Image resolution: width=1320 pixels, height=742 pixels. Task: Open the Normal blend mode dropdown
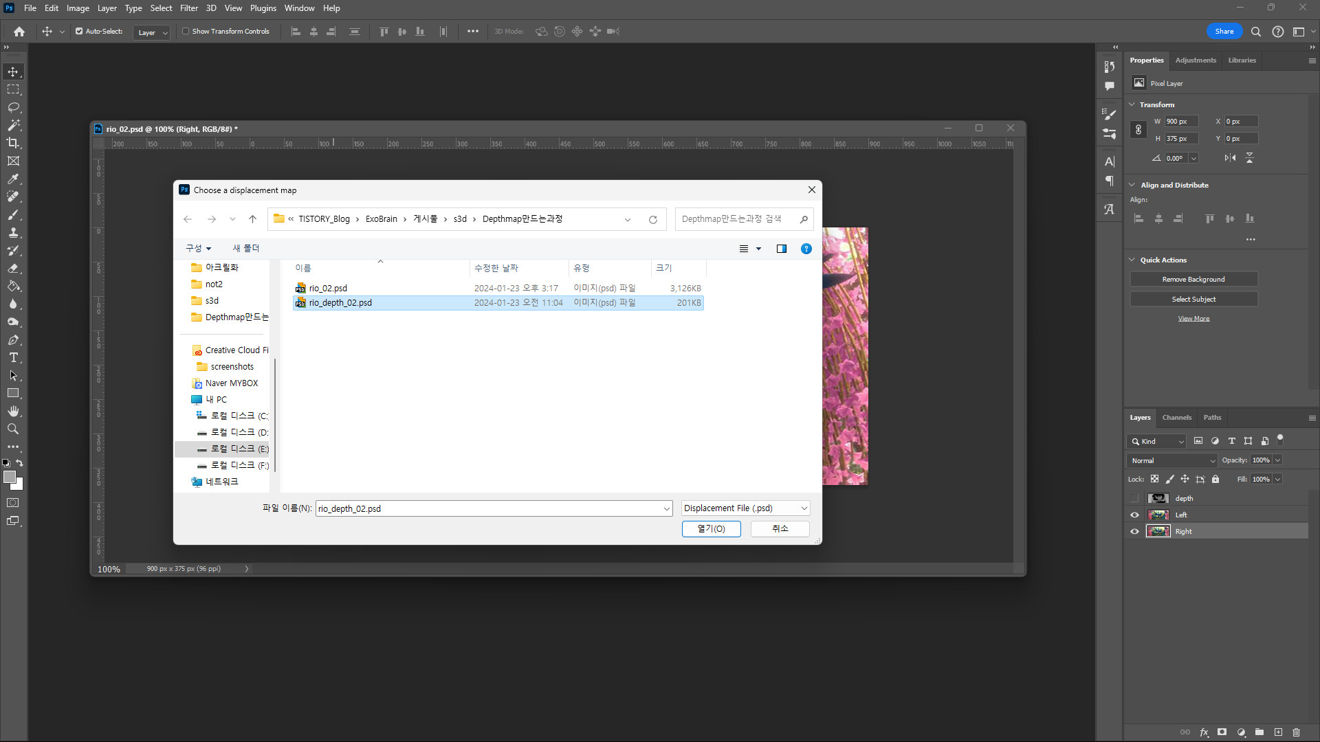point(1172,460)
